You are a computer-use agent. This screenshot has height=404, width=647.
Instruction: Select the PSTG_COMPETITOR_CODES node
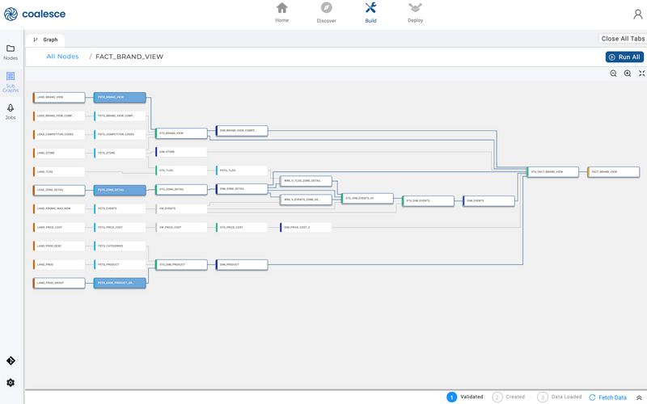(120, 134)
